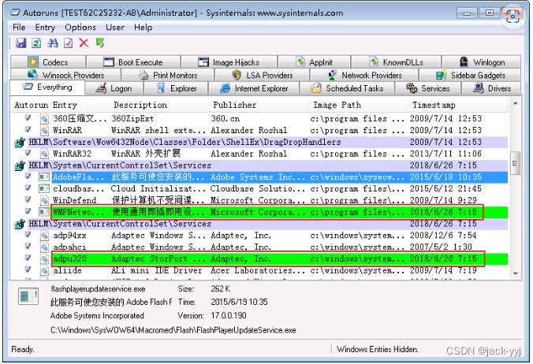Image resolution: width=533 pixels, height=364 pixels.
Task: Open the Entry menu
Action: [x=45, y=28]
